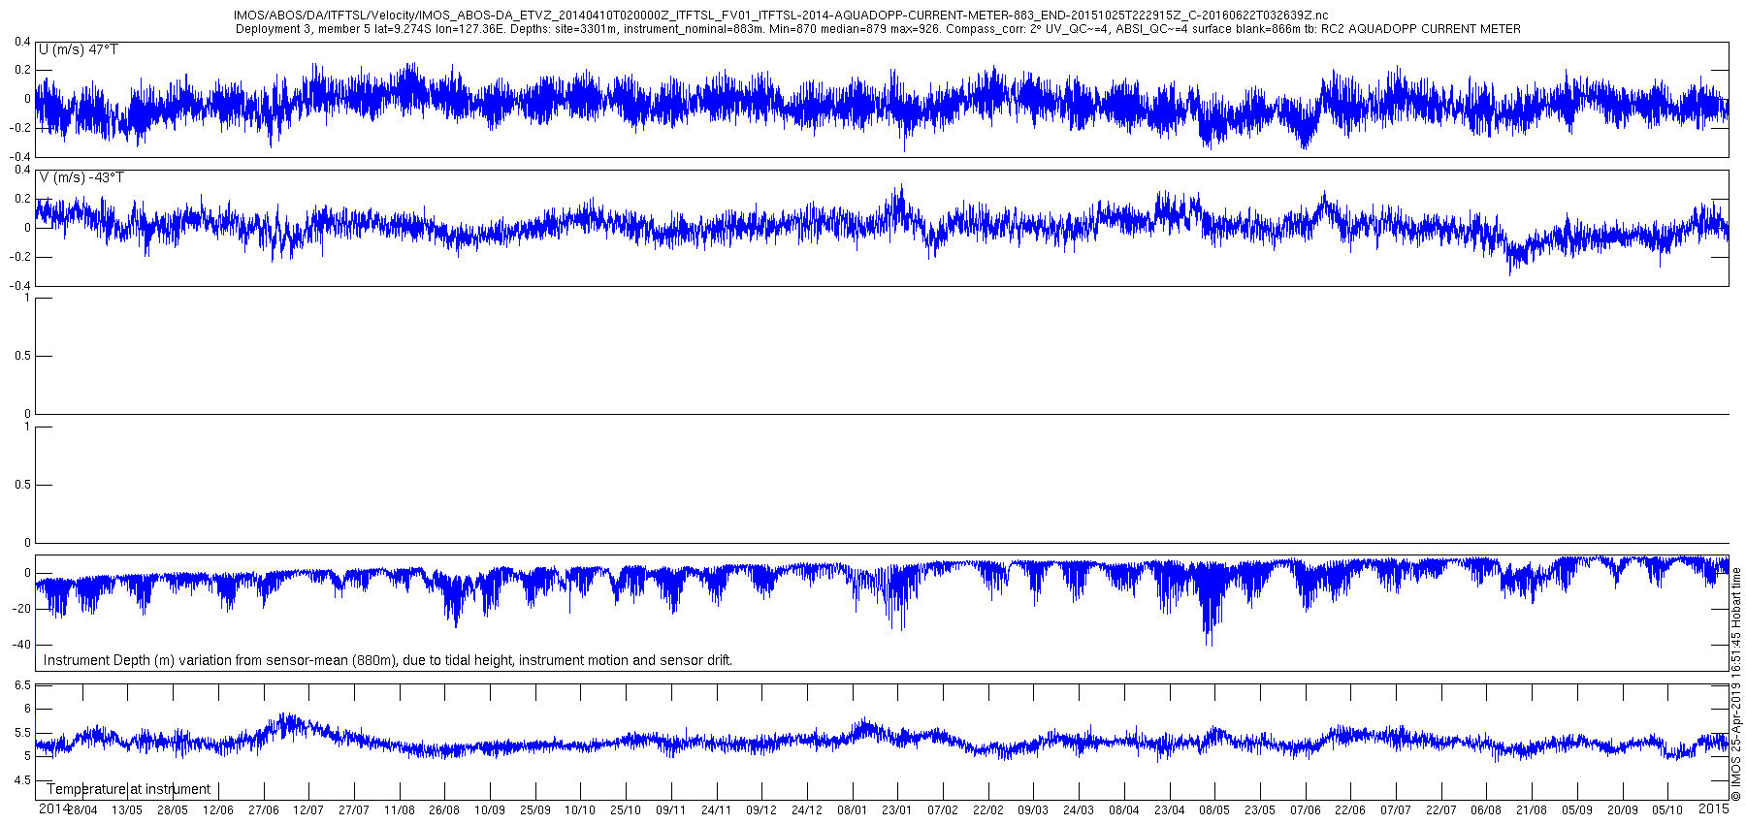This screenshot has width=1746, height=824.
Task: Click '-0.4' at bottom of the V velocity axis
Action: pos(21,286)
